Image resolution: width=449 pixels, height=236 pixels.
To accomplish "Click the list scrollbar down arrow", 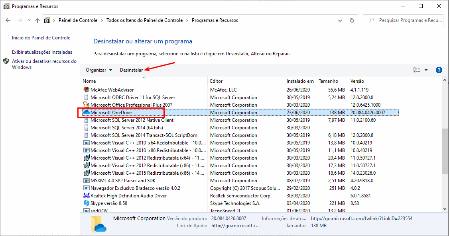I will (x=445, y=209).
